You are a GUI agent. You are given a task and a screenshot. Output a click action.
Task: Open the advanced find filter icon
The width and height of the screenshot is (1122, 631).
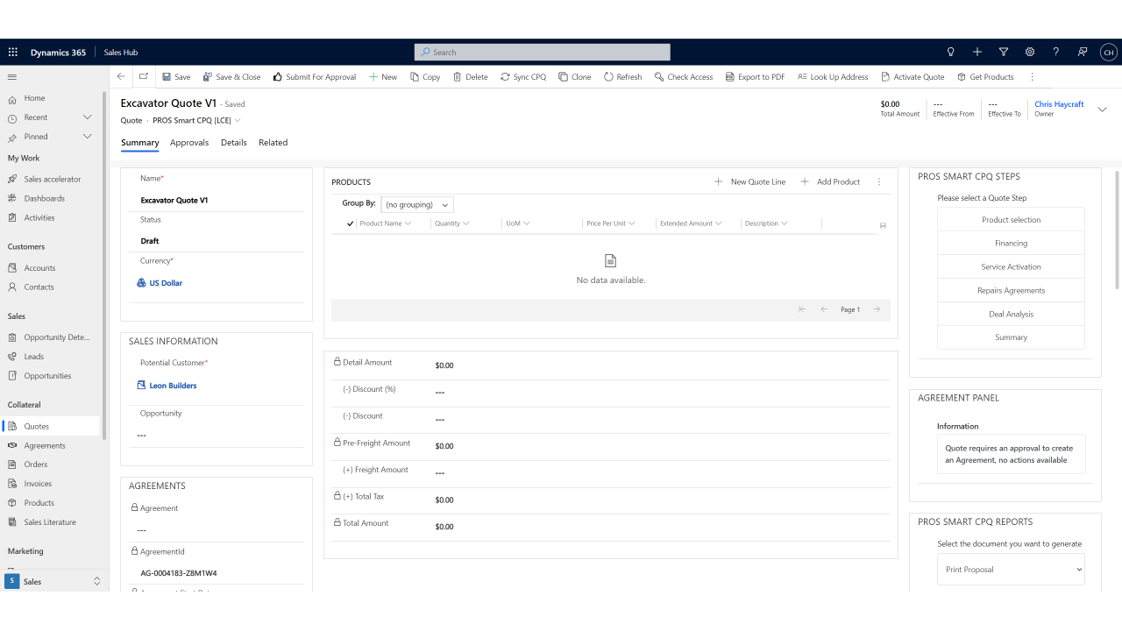coord(1004,52)
